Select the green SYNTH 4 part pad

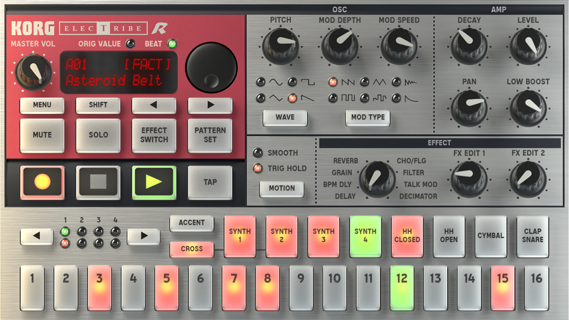pyautogui.click(x=365, y=236)
